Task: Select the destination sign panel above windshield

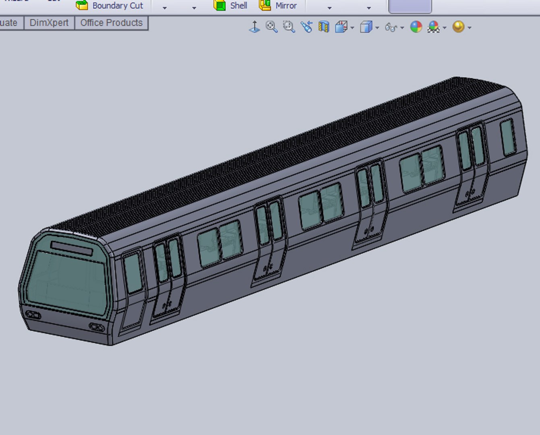Action: point(72,249)
